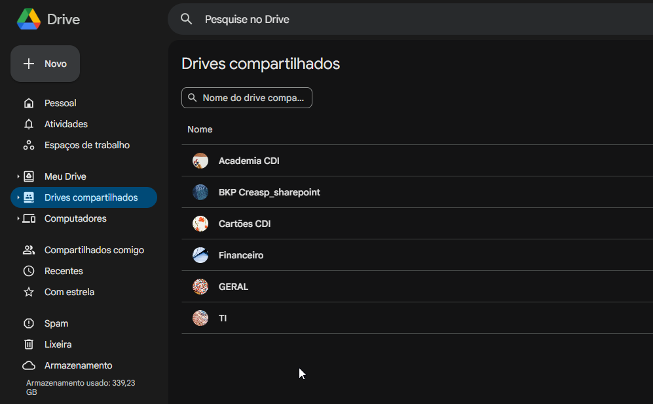This screenshot has height=404, width=653.
Task: Click the cloud icon beside Armazenamento
Action: (29, 366)
